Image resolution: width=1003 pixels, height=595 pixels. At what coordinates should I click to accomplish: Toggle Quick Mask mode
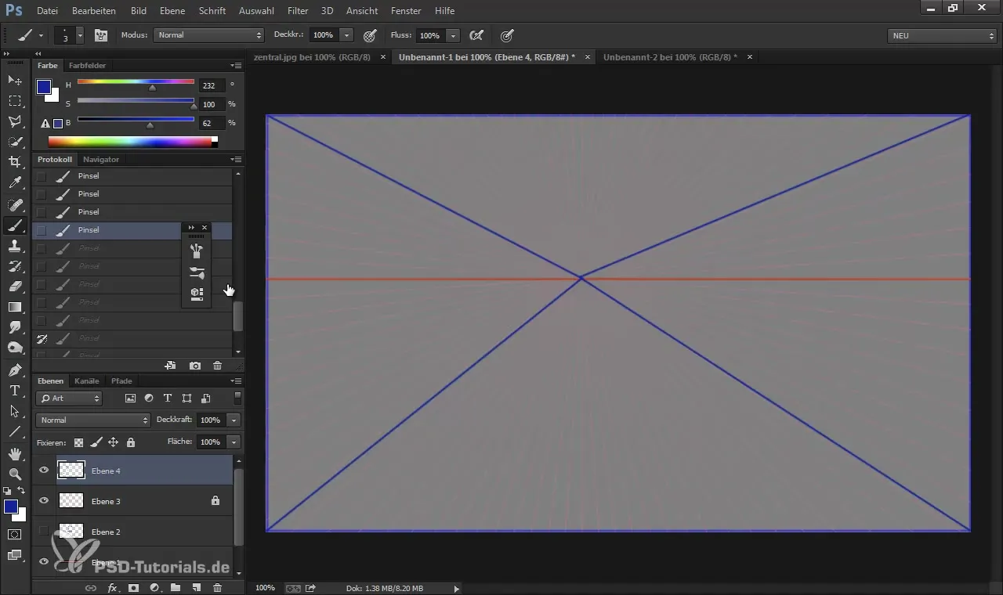[15, 534]
